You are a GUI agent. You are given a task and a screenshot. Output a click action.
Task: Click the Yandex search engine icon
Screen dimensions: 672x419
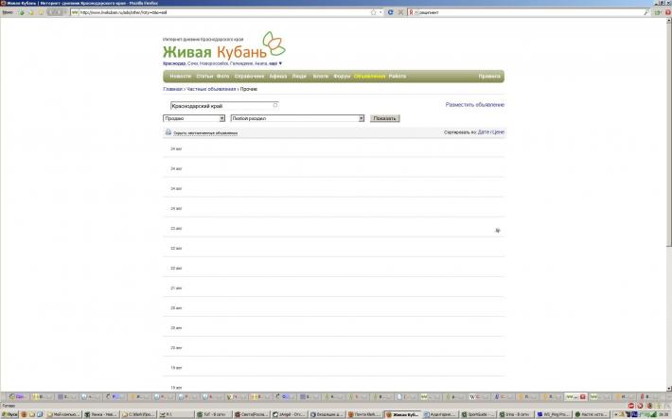pos(411,12)
